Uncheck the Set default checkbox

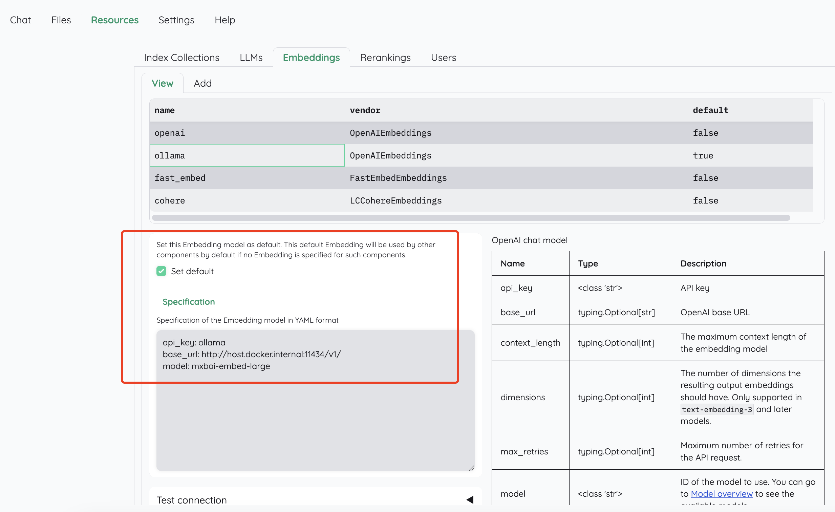[161, 271]
